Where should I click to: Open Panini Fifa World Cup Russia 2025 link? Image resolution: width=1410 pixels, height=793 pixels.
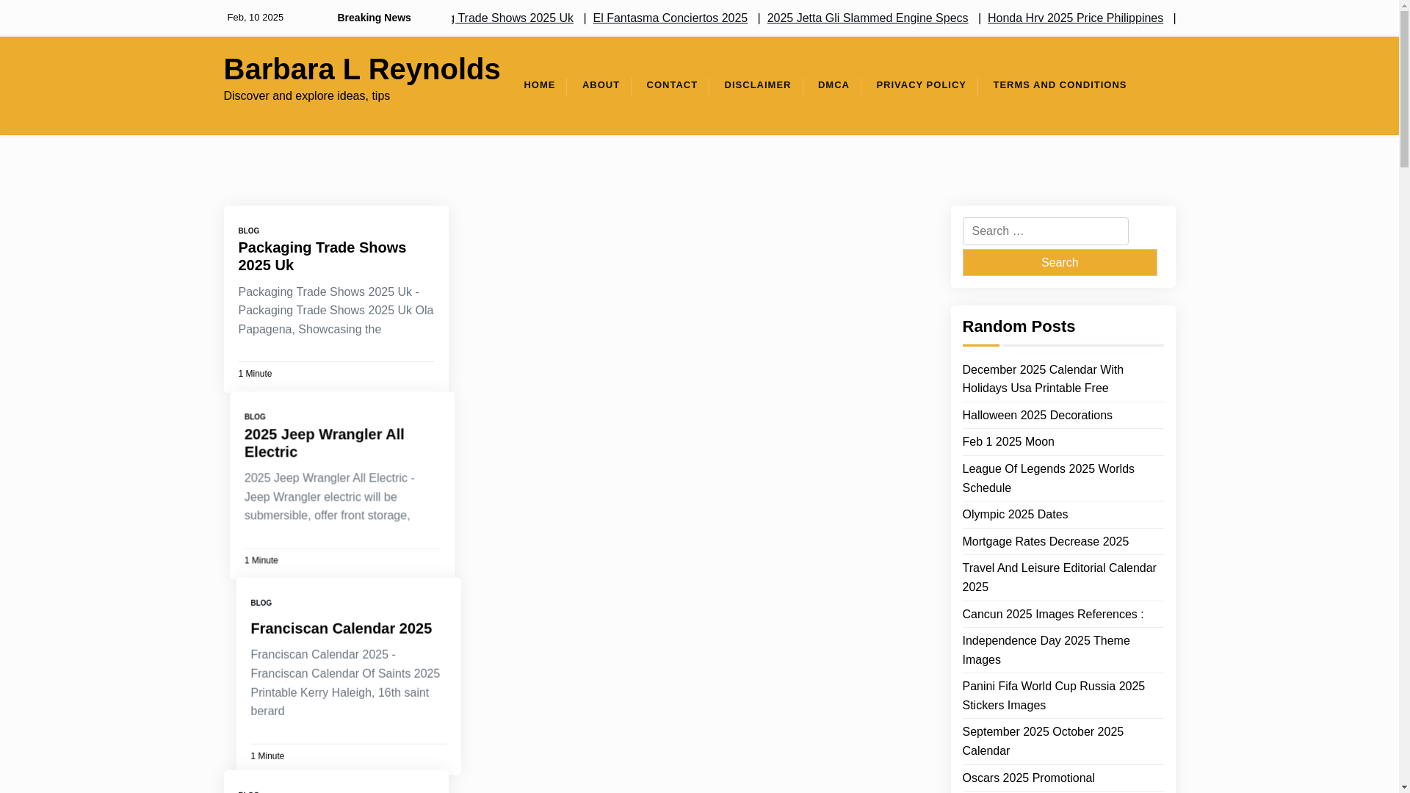click(x=1053, y=696)
